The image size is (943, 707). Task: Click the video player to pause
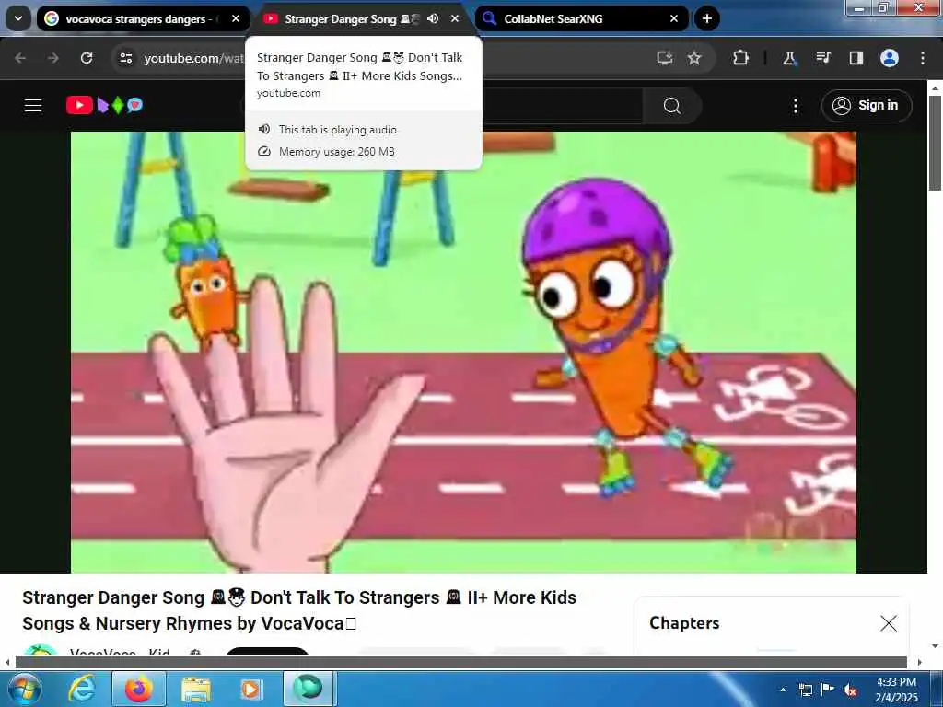464,352
